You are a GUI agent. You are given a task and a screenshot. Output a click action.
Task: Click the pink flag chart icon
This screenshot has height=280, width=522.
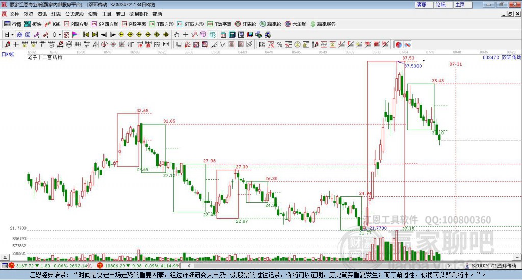(x=75, y=35)
